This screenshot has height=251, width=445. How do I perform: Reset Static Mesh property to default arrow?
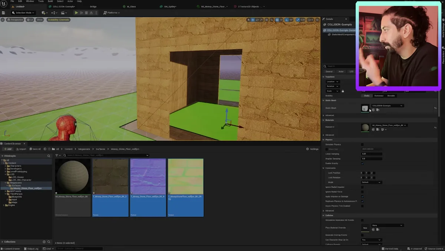(x=435, y=108)
